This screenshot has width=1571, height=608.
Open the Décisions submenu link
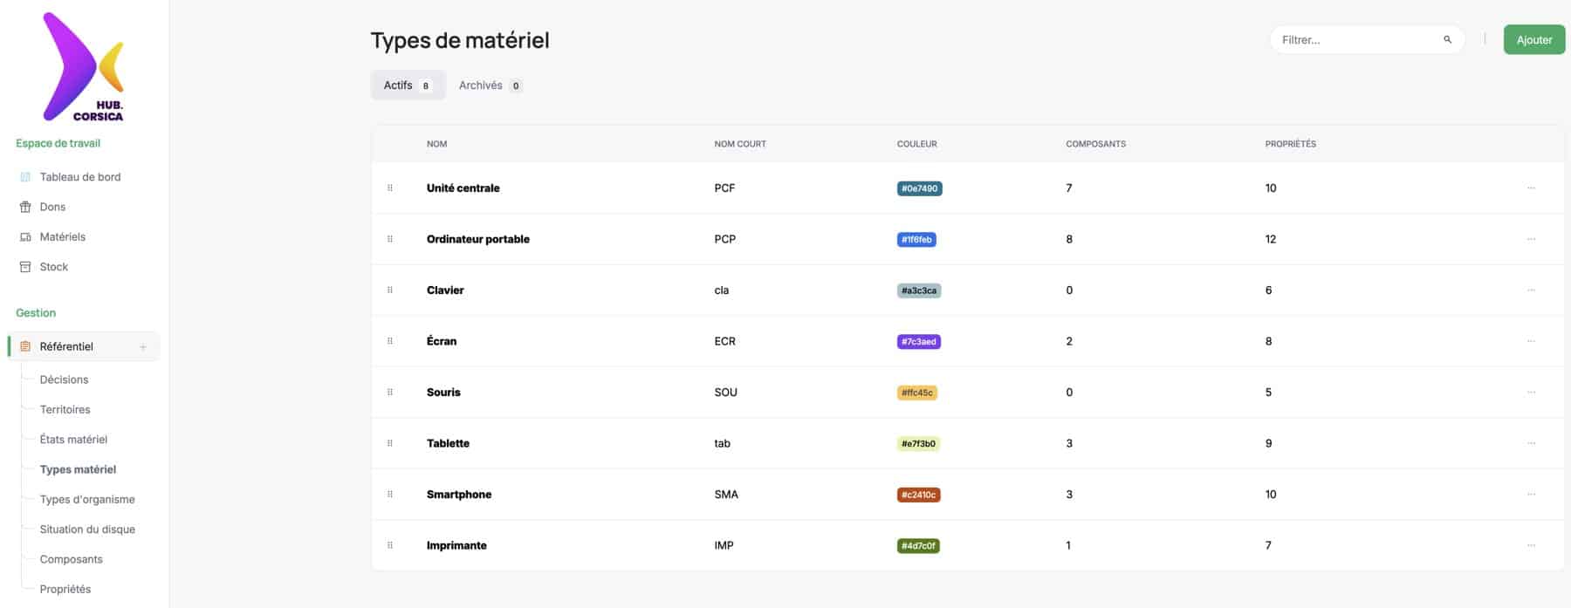[64, 379]
